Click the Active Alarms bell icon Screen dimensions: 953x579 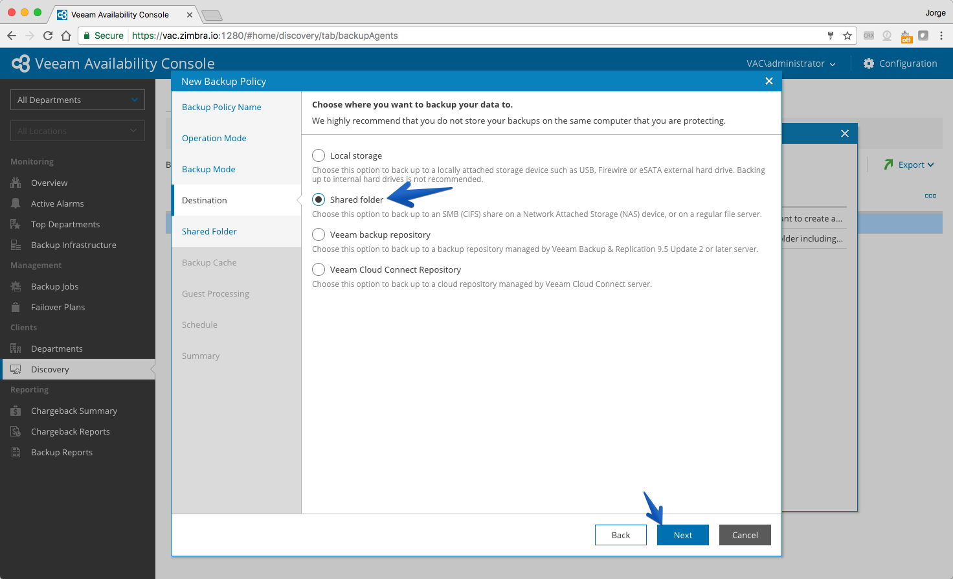pos(16,203)
